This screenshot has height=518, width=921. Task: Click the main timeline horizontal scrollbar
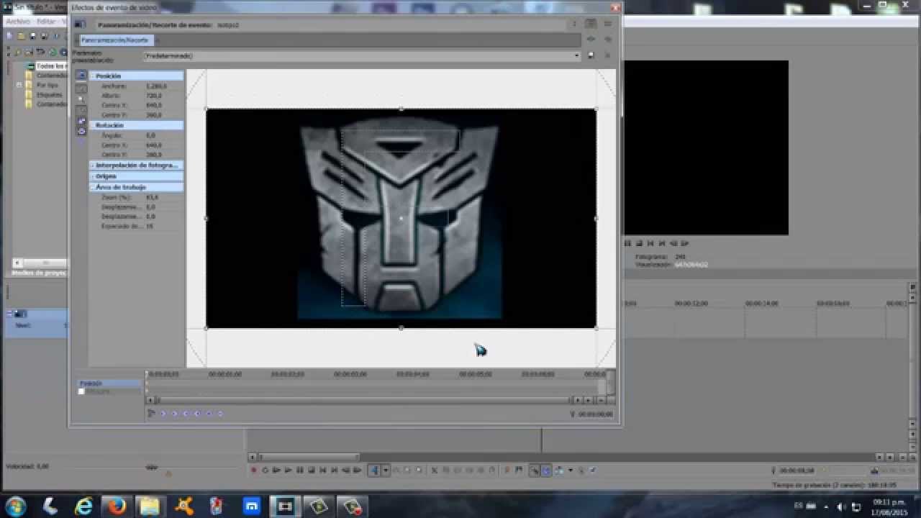[308, 457]
